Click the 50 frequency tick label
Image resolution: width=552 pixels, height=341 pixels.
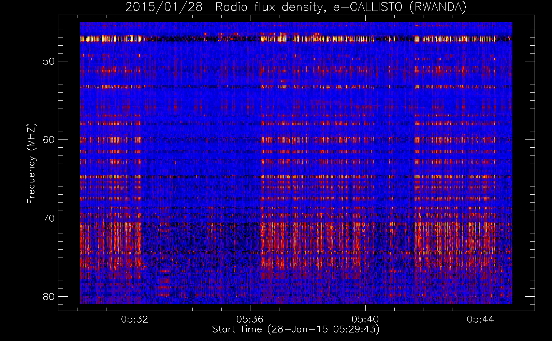(x=49, y=62)
